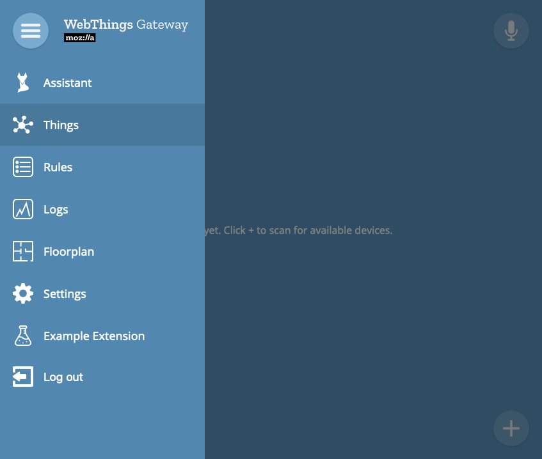Go to the Rules page

point(102,167)
